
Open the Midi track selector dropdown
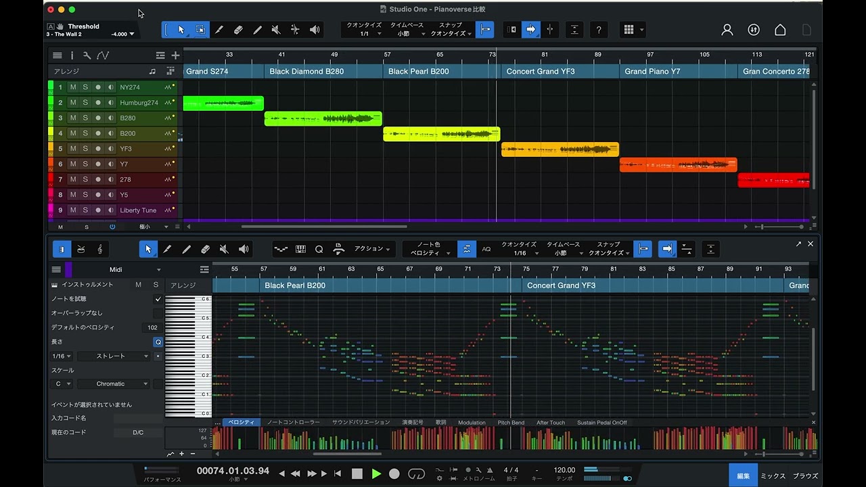point(118,270)
